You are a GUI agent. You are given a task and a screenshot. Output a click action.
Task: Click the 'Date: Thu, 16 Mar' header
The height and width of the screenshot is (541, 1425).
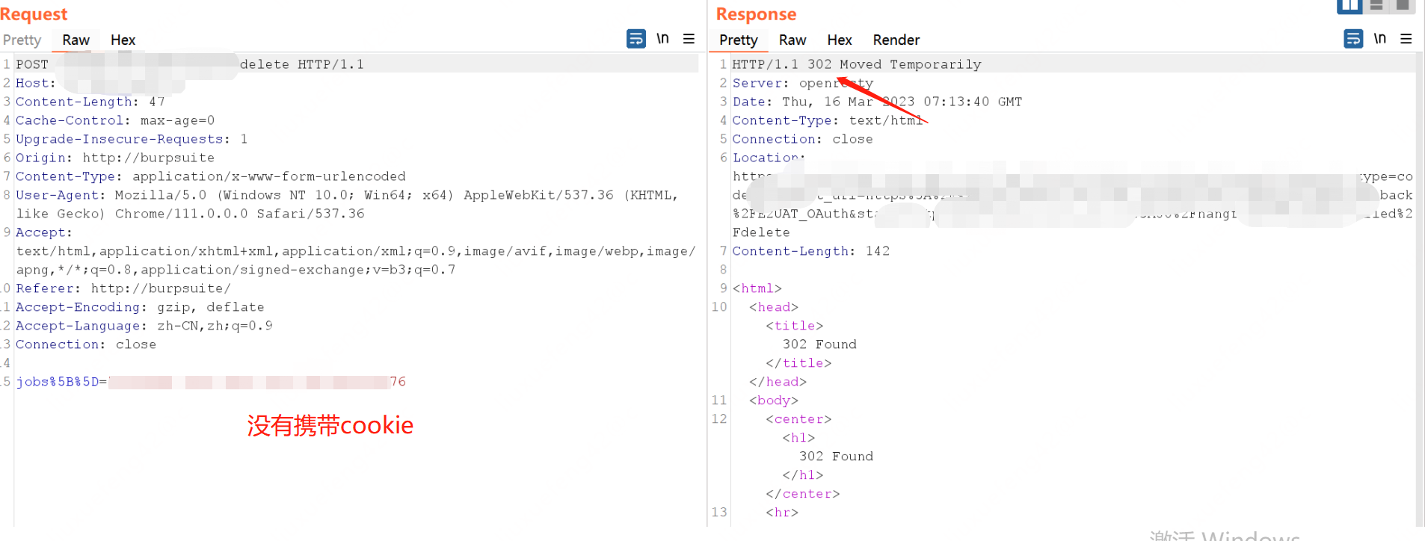click(877, 102)
